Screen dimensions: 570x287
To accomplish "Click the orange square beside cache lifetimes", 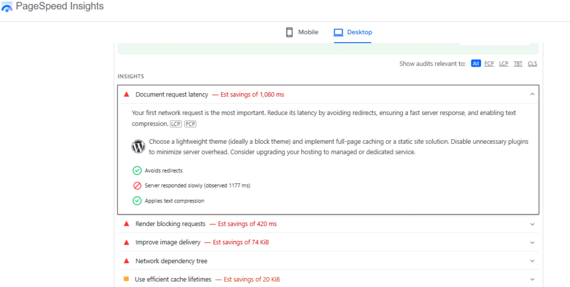I will click(126, 279).
